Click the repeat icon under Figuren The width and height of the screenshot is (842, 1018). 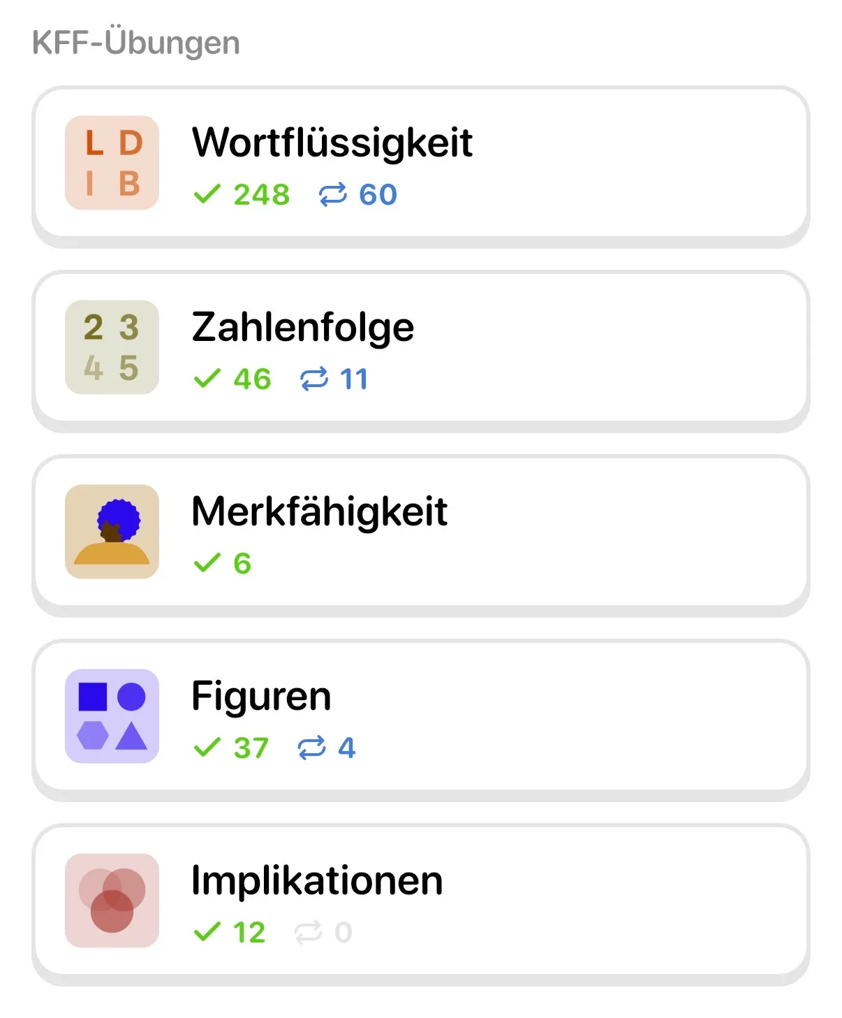click(311, 748)
